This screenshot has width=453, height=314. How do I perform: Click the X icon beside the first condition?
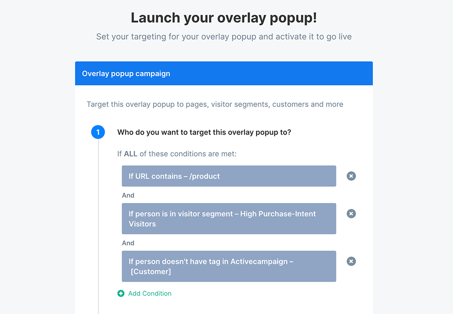[x=351, y=176]
